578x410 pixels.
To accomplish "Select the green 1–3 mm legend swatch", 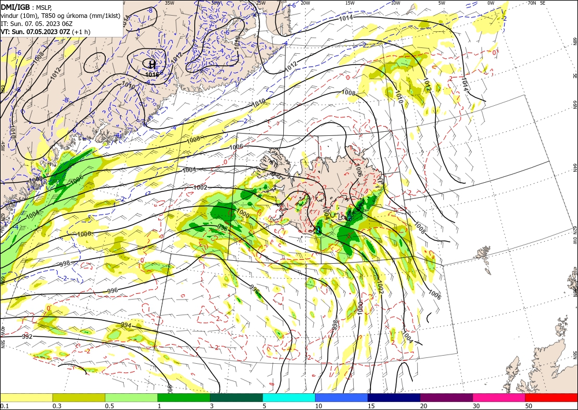I will click(184, 397).
